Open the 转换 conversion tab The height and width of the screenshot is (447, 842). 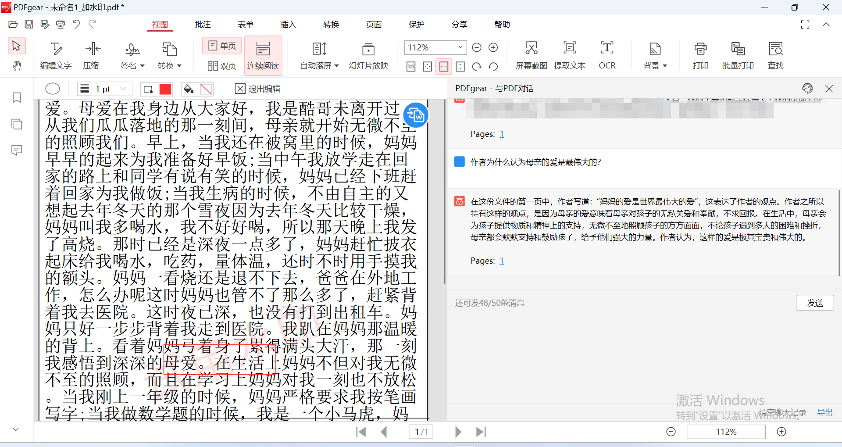point(331,25)
